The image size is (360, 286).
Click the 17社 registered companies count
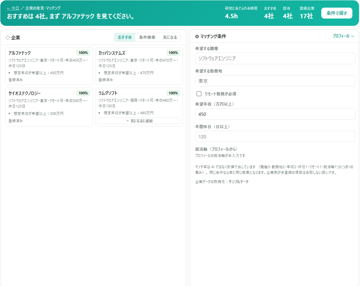(x=306, y=16)
